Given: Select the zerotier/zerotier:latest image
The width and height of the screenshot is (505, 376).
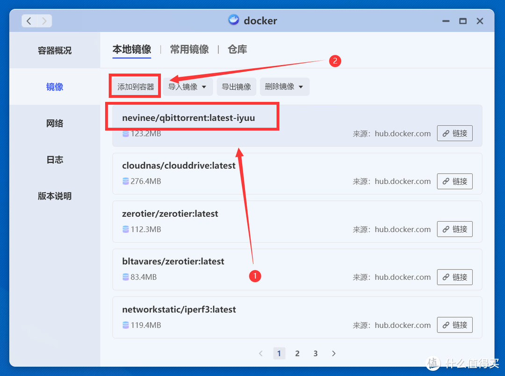Looking at the screenshot, I should [x=297, y=222].
